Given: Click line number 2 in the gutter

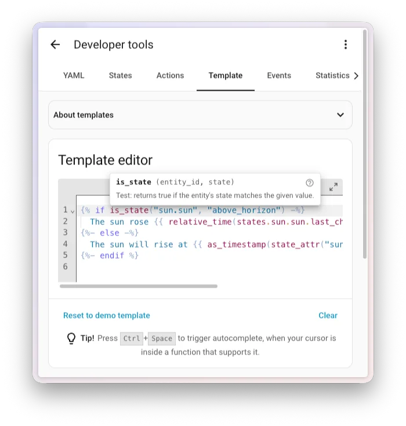Looking at the screenshot, I should point(66,221).
